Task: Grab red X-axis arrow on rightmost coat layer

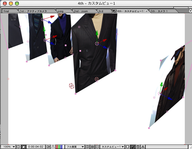Action: (x=166, y=88)
